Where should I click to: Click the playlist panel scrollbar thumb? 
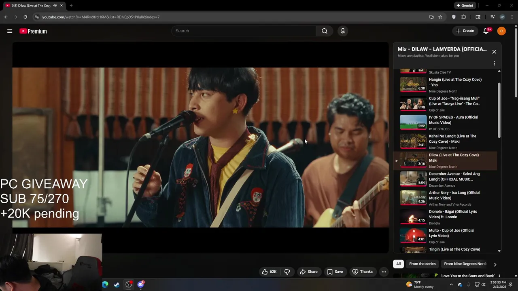pos(499,110)
